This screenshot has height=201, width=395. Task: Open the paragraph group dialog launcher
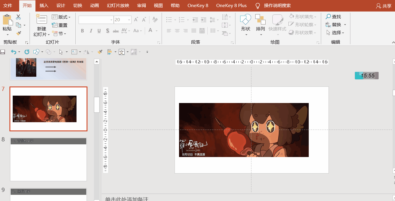pyautogui.click(x=232, y=43)
